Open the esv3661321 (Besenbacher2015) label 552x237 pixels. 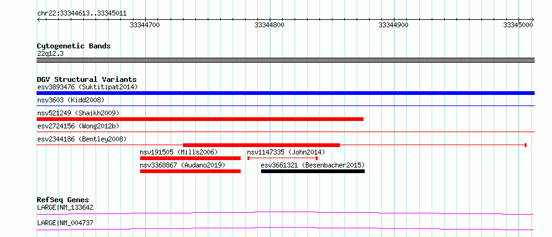pos(313,165)
